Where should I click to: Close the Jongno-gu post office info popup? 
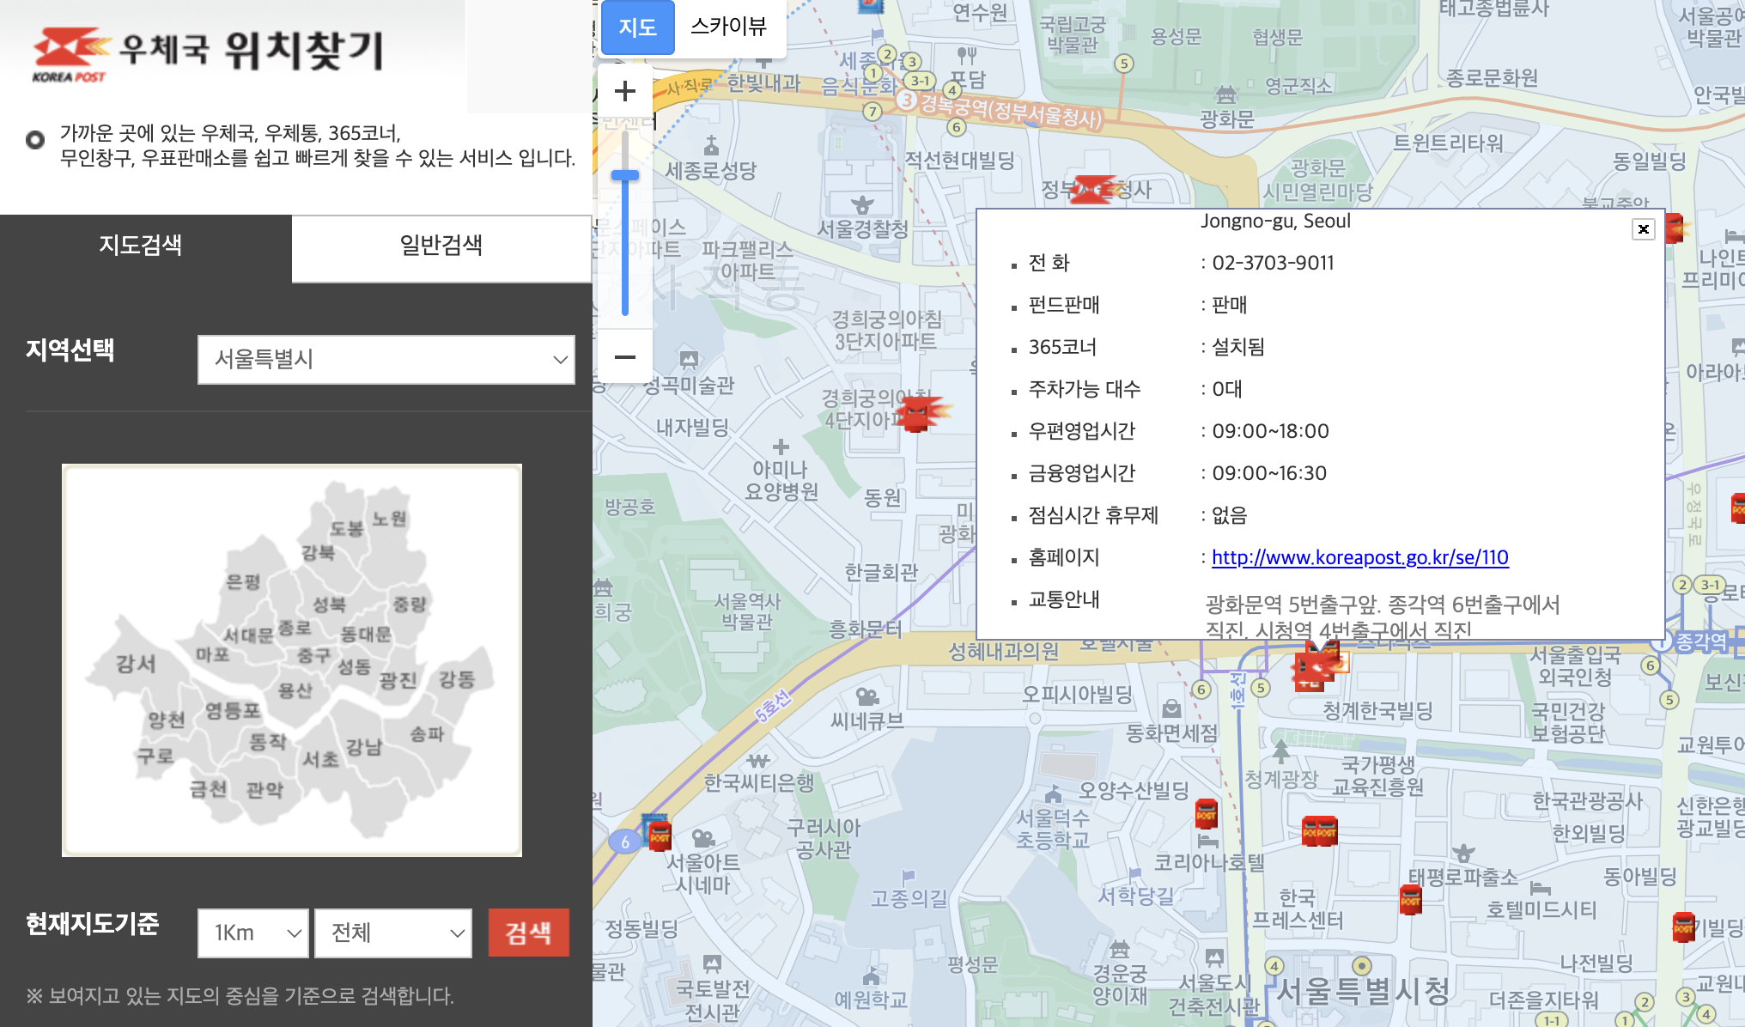pyautogui.click(x=1643, y=229)
